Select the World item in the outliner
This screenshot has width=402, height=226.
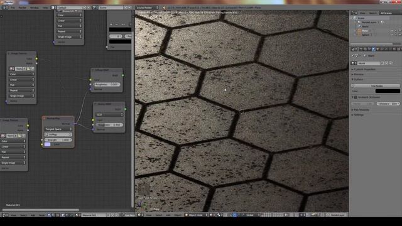pos(365,26)
